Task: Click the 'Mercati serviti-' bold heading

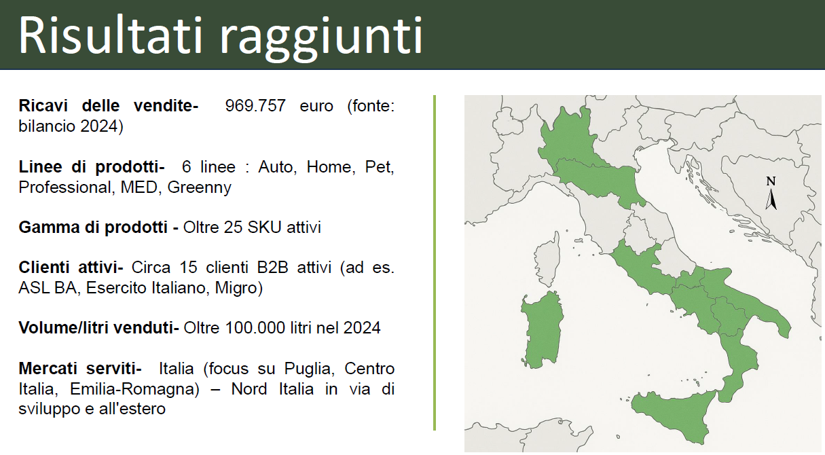Action: (x=80, y=369)
